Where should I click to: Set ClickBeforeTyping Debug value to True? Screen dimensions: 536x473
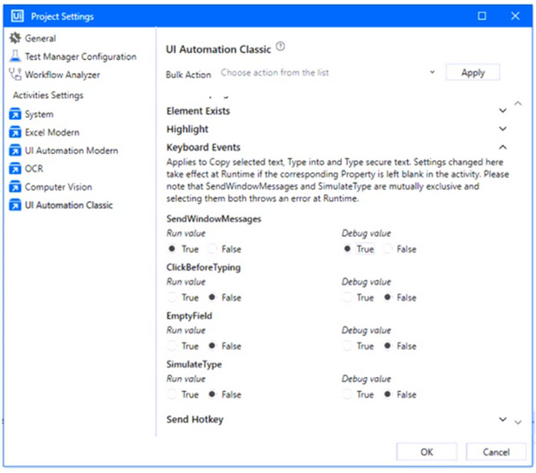tap(348, 297)
